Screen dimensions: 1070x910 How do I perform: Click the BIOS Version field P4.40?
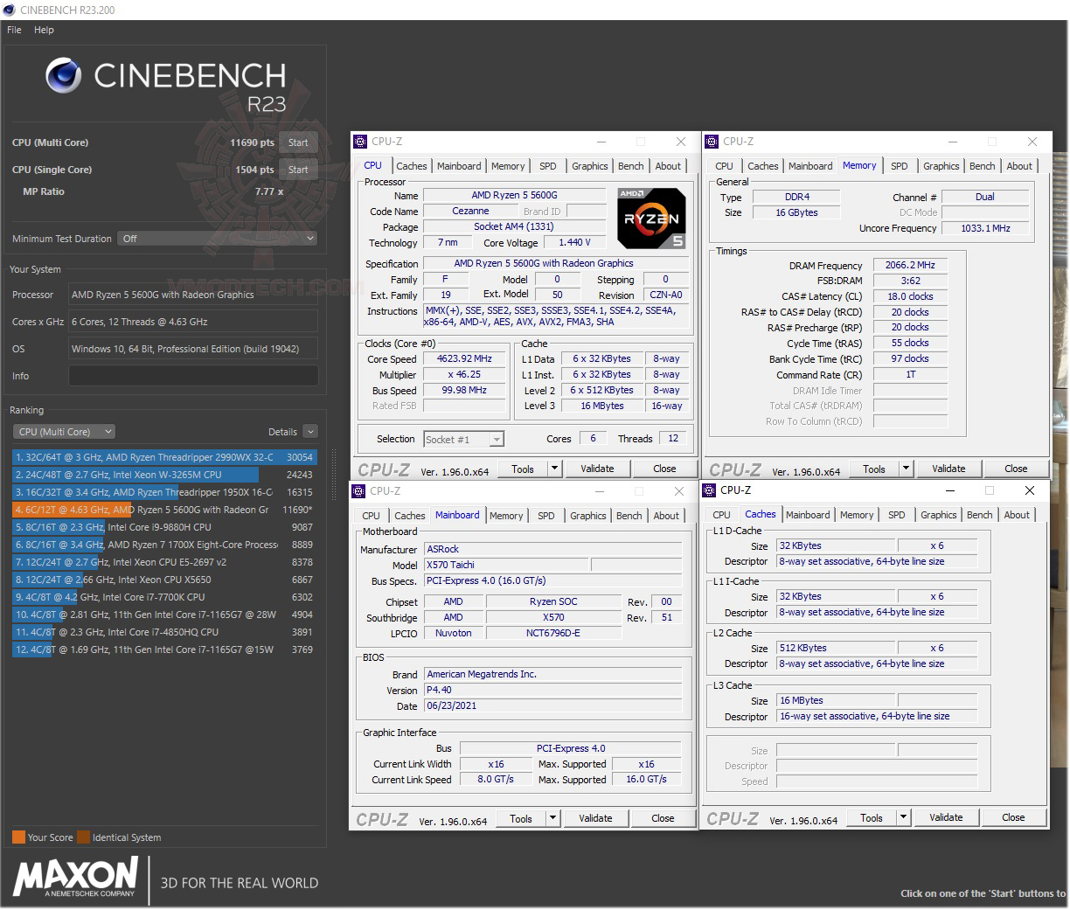[552, 690]
